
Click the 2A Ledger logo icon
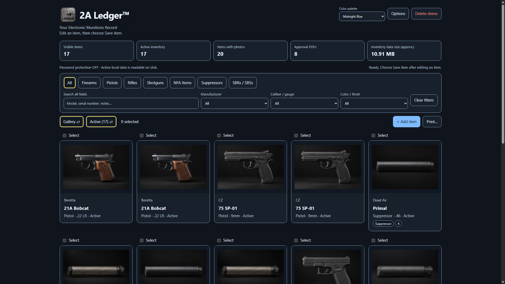[x=68, y=15]
